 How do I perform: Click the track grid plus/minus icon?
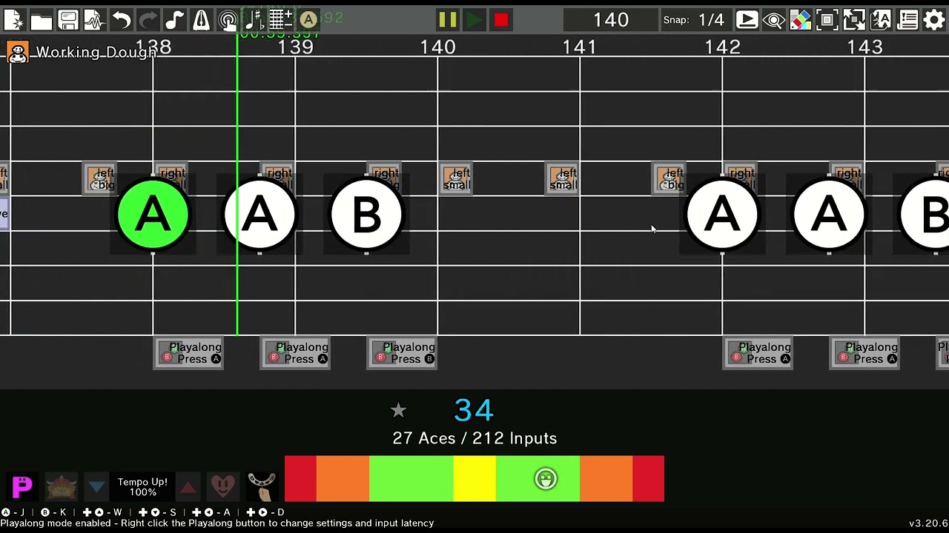(281, 20)
